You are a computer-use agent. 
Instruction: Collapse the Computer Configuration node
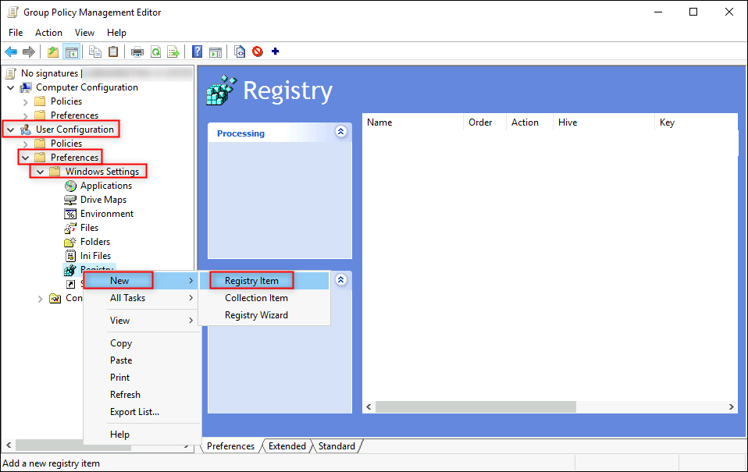[10, 87]
